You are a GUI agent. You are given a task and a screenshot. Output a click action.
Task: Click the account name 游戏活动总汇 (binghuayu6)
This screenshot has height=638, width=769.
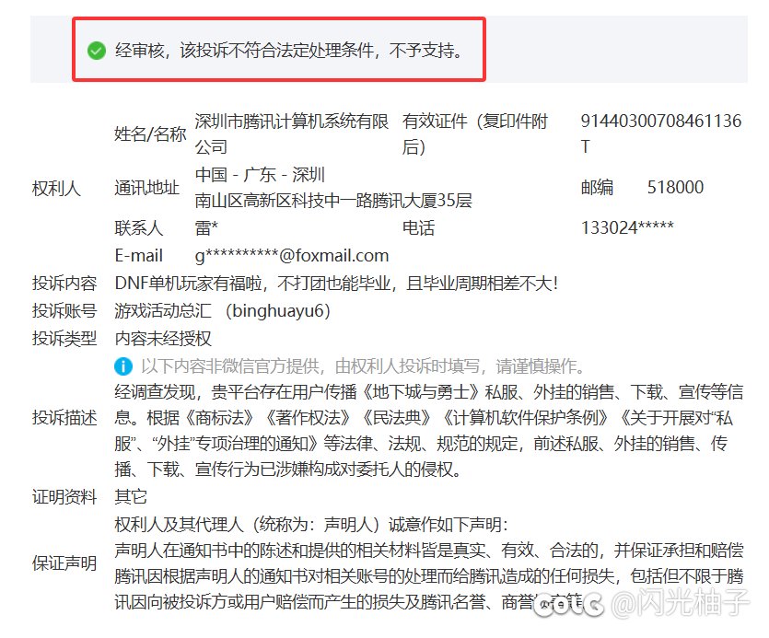coord(222,310)
